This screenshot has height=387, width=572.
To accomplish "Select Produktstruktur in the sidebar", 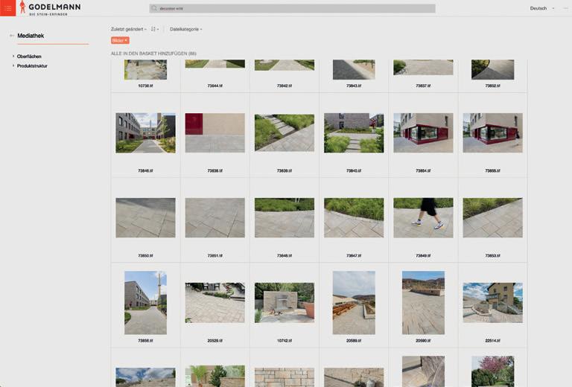I will [x=32, y=66].
